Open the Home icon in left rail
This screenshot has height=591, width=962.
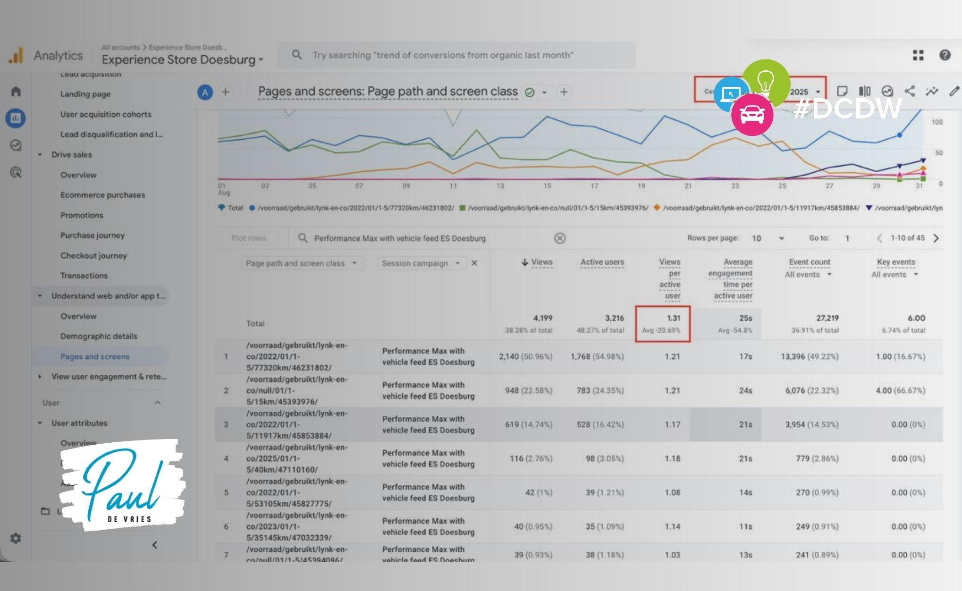click(16, 91)
